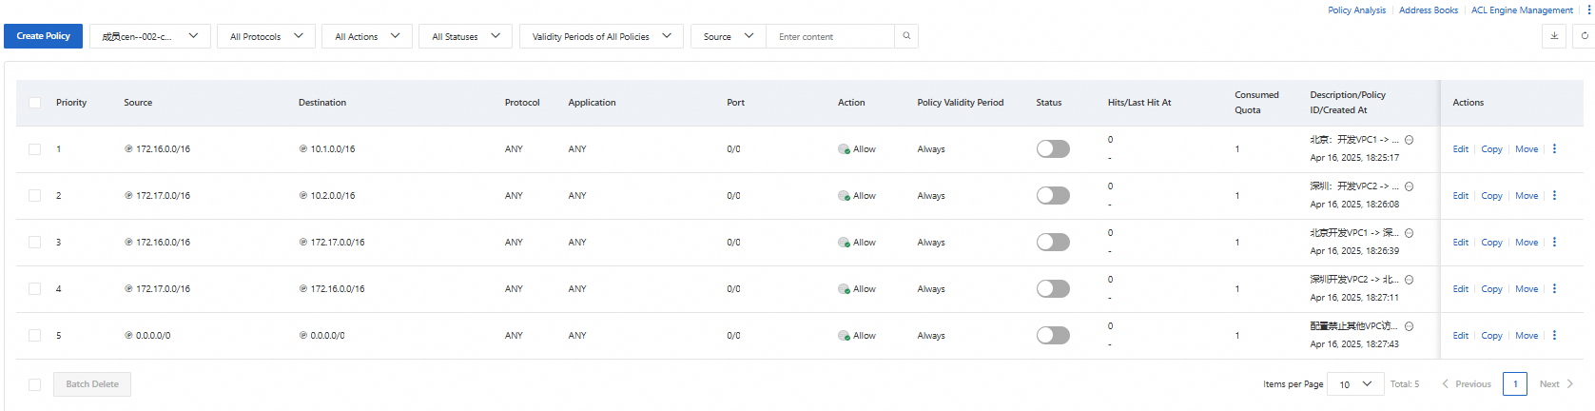Click Move for the priority 5 policy
Image resolution: width=1595 pixels, height=411 pixels.
click(1527, 336)
